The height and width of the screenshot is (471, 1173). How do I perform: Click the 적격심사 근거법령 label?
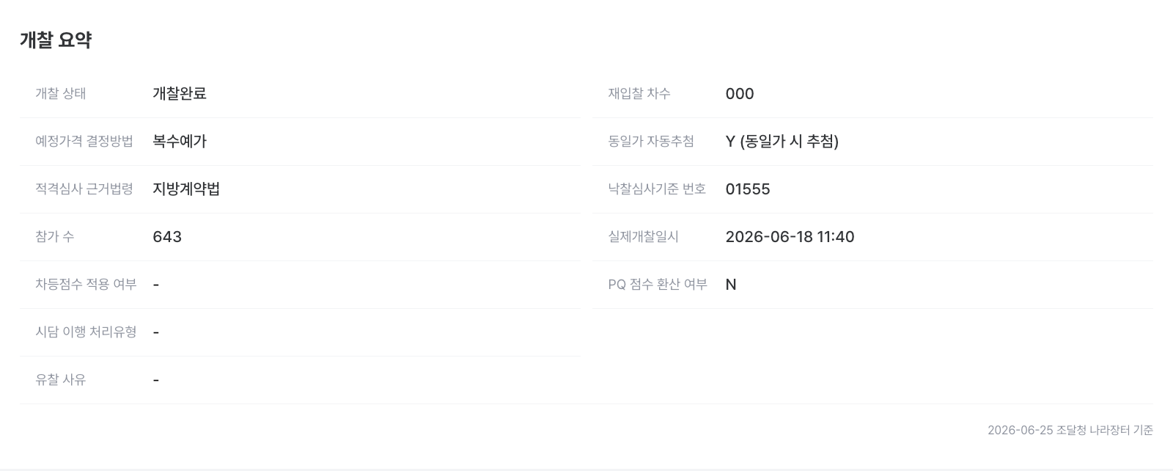pyautogui.click(x=84, y=189)
